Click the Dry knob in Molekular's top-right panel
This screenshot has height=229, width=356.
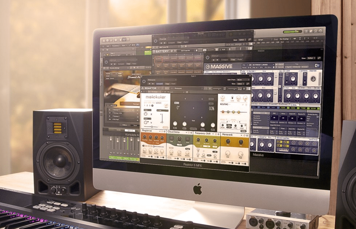[x=239, y=98]
